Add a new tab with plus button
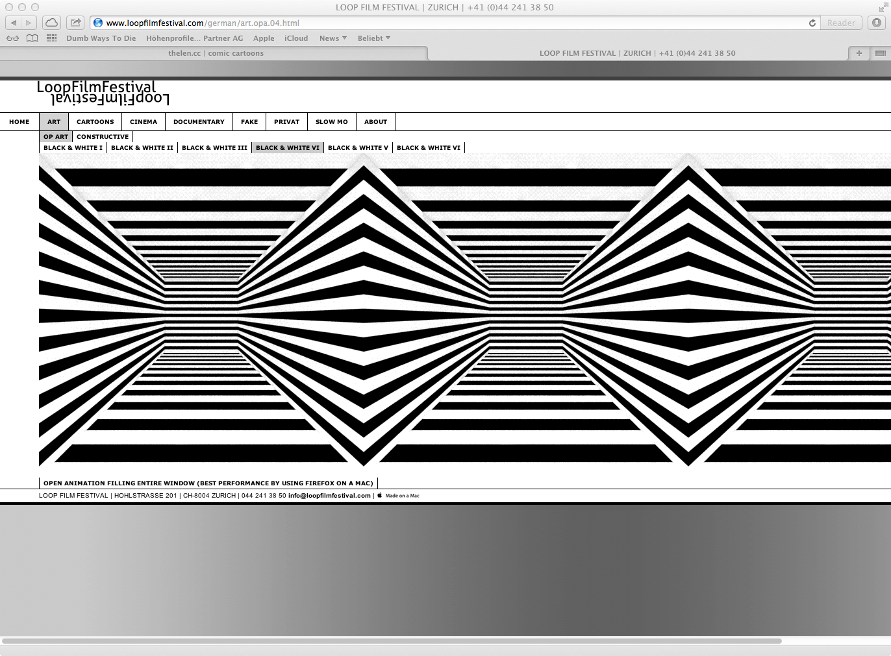 (859, 53)
